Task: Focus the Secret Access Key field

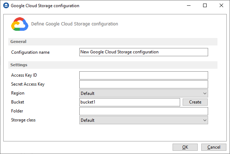Action: pyautogui.click(x=144, y=84)
